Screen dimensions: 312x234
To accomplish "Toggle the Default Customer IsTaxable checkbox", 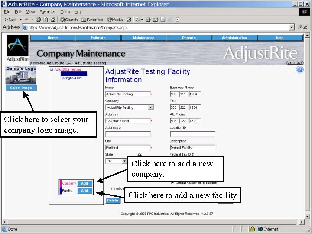I will pos(172,182).
